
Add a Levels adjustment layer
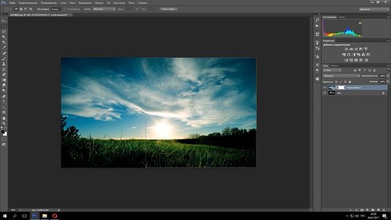point(351,49)
